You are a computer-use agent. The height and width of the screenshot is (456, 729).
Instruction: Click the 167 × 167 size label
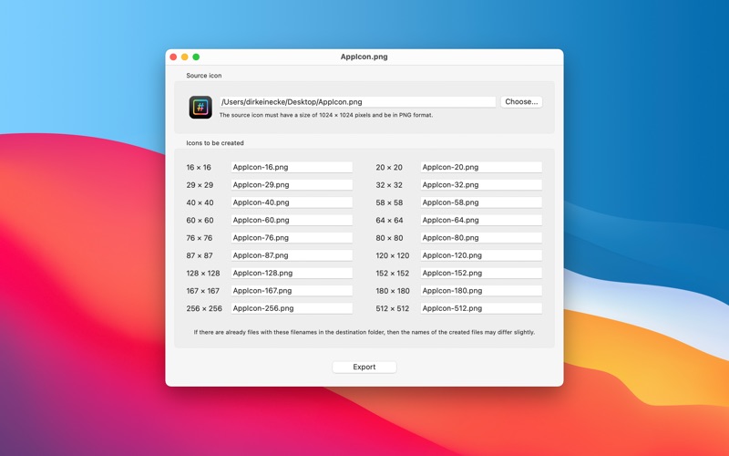202,291
